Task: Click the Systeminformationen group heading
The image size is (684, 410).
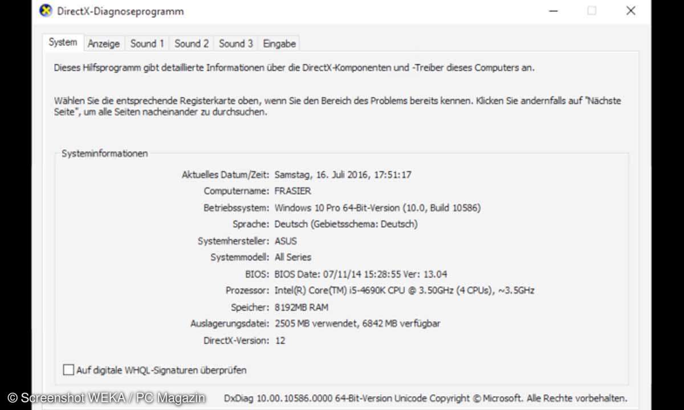Action: point(105,153)
